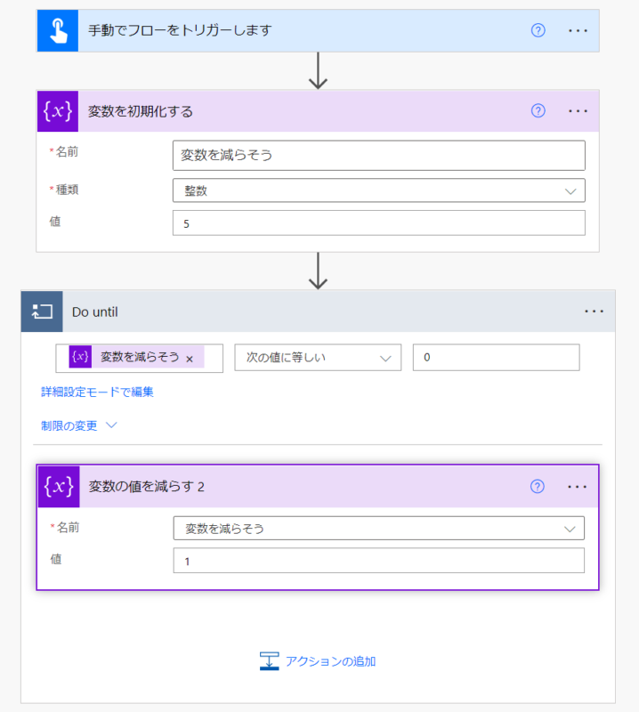Click アクションの追加 to add an action
This screenshot has height=712, width=639.
[x=318, y=661]
